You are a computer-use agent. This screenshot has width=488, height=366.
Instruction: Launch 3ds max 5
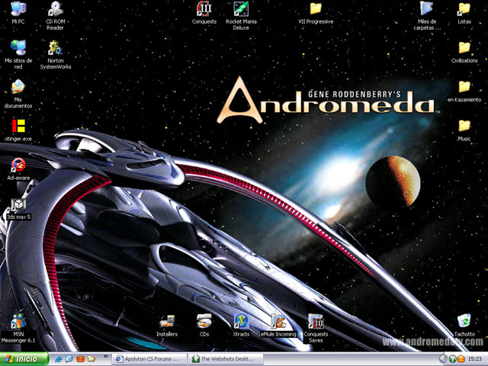point(18,205)
